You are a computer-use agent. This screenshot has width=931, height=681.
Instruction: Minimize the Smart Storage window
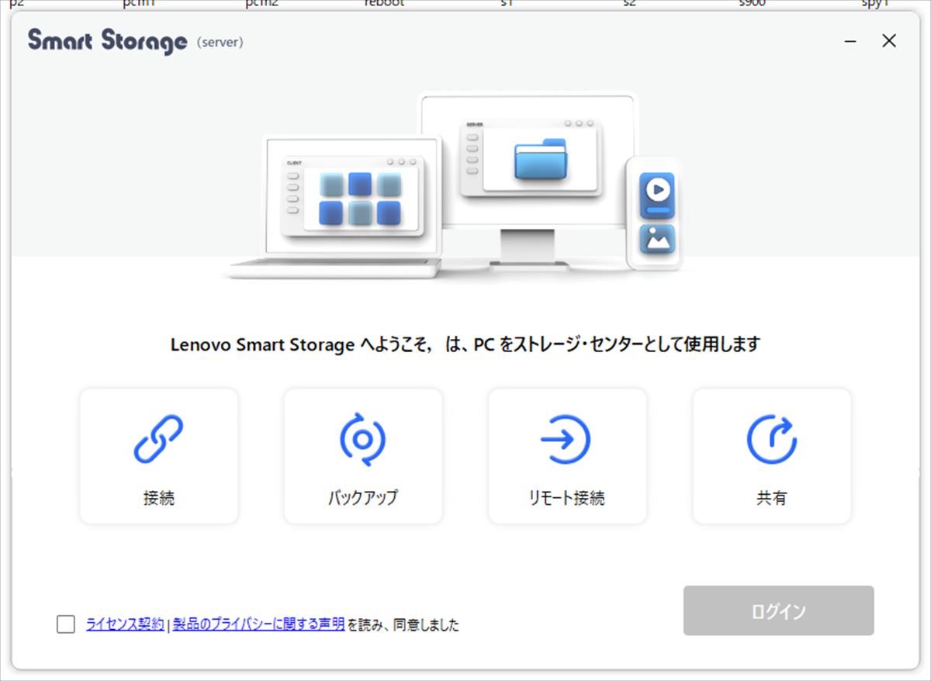pos(851,41)
